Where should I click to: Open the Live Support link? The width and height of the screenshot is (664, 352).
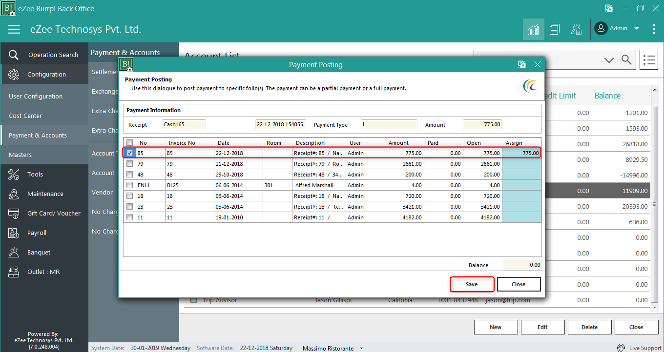point(645,348)
